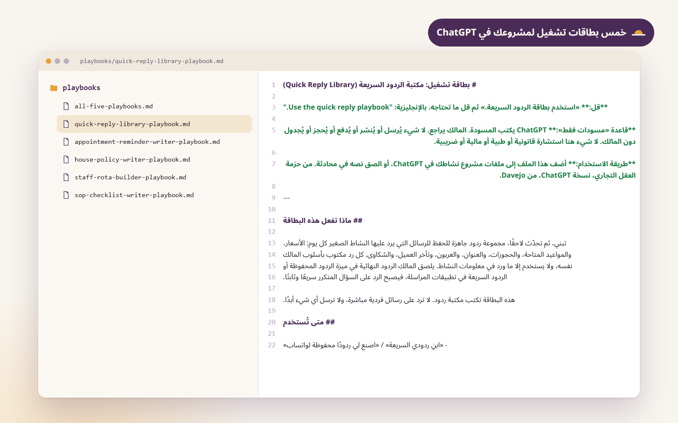Click the file path in title bar

[152, 61]
